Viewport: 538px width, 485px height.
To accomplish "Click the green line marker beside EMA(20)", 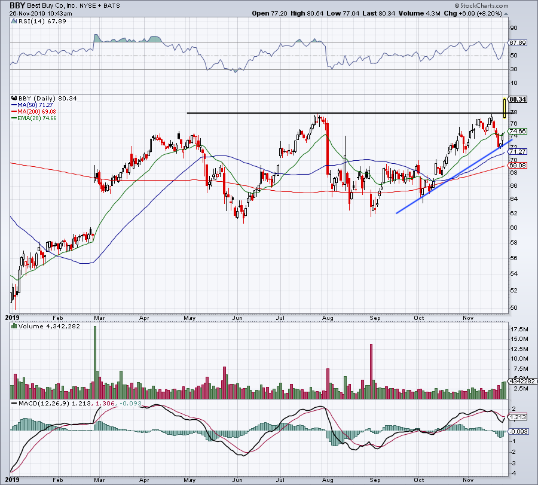I will pos(14,118).
